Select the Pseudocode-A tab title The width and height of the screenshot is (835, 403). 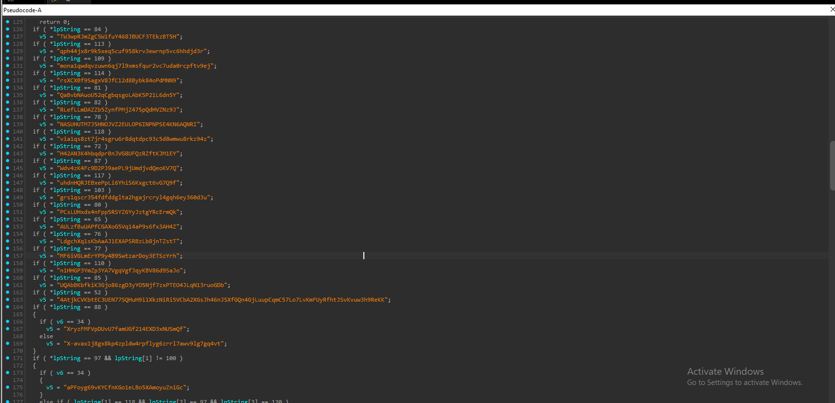(x=22, y=10)
